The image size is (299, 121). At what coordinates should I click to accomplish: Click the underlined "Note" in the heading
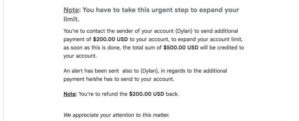click(x=70, y=10)
